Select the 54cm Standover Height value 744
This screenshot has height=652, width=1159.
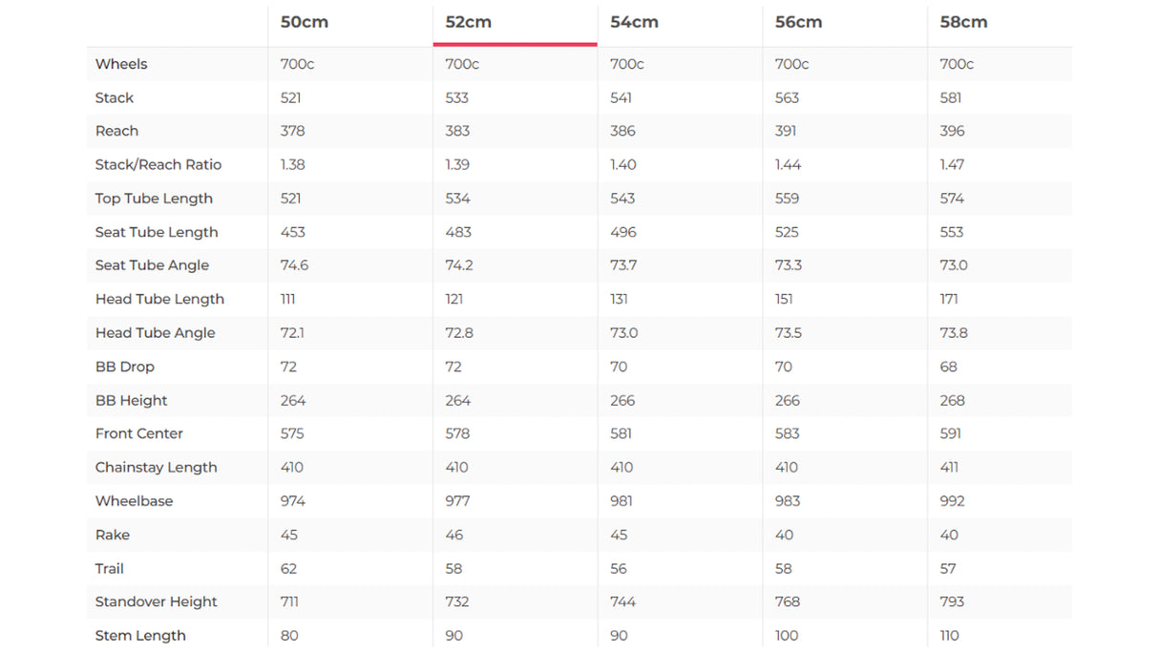(x=623, y=601)
